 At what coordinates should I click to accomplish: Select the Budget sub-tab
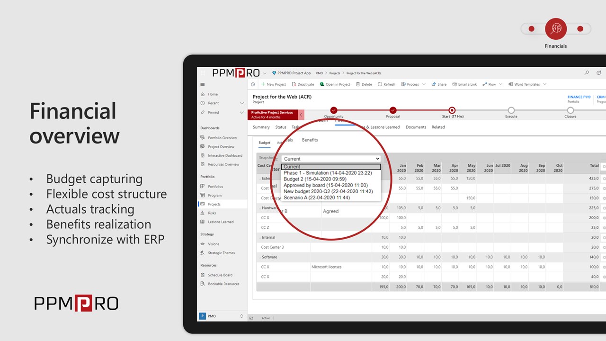264,143
